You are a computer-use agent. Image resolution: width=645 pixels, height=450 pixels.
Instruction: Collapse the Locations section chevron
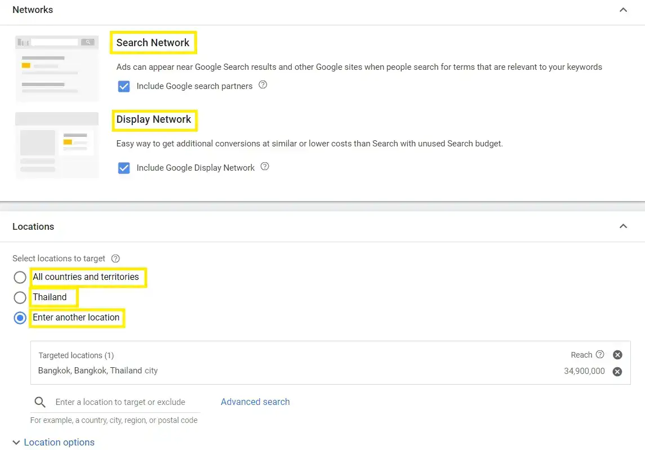click(623, 226)
